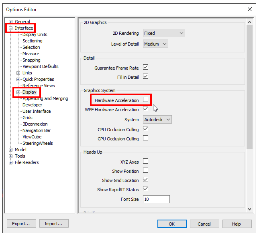Toggle the XYZ Axes checkbox
This screenshot has height=236, width=259.
click(x=145, y=161)
